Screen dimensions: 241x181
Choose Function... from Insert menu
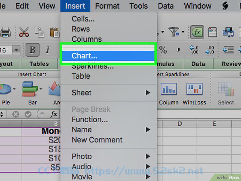click(x=109, y=119)
